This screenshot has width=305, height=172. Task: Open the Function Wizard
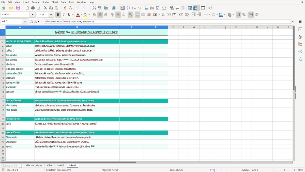[x=32, y=21]
